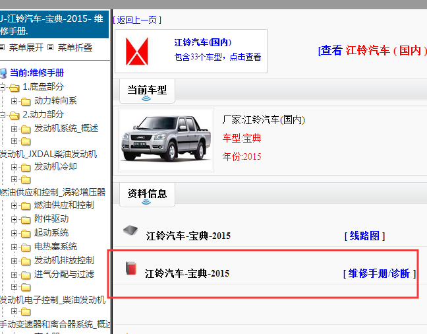This screenshot has width=427, height=334.
Task: Click folder icon of 2.动力部分
Action: click(14, 116)
